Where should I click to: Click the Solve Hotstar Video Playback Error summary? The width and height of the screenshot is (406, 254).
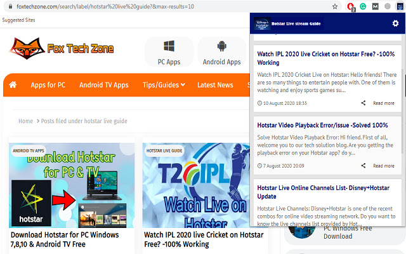(x=325, y=145)
